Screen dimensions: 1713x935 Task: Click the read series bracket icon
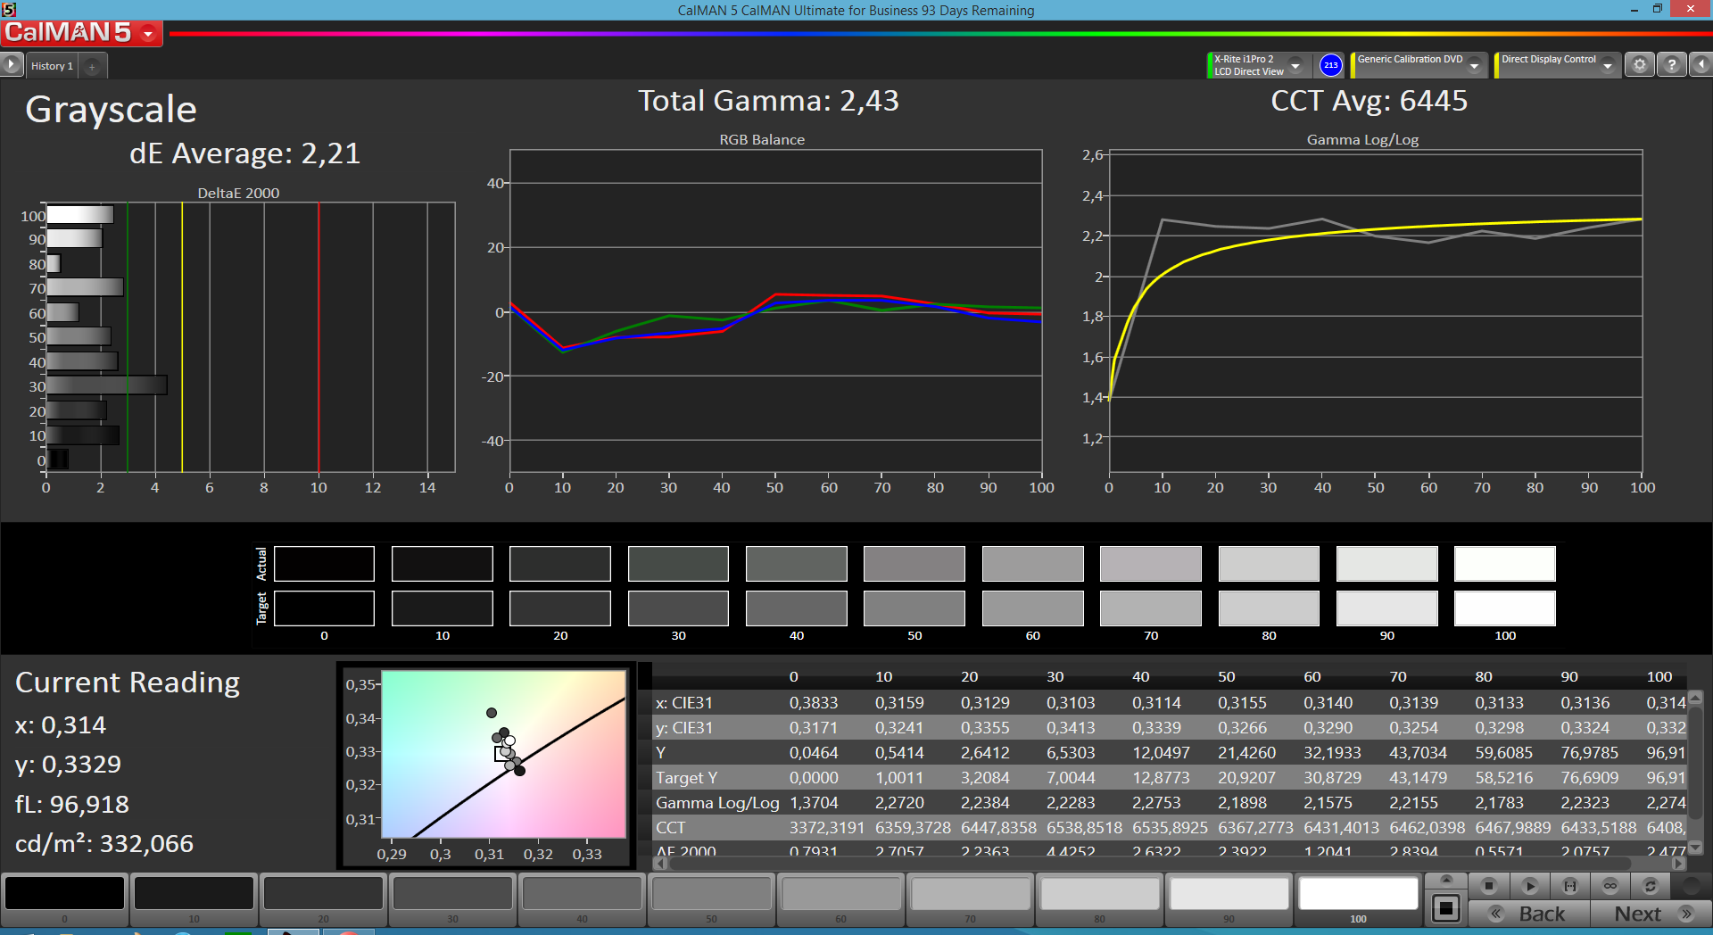[x=1570, y=886]
